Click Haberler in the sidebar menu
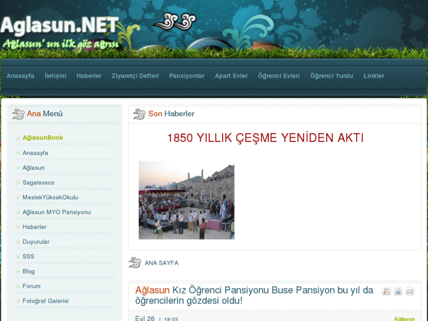Image resolution: width=428 pixels, height=321 pixels. pos(34,227)
